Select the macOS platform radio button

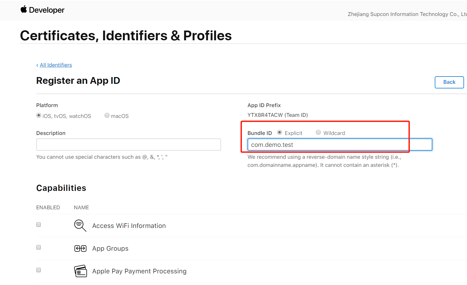[x=107, y=115]
